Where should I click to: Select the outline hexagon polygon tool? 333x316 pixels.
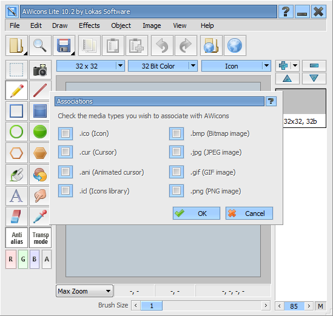coord(16,153)
